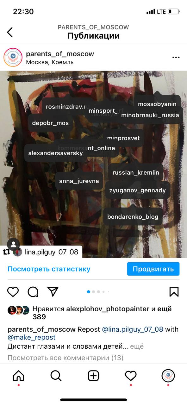Open activity heart tab in bottom bar
Image resolution: width=187 pixels, height=405 pixels.
pos(131,376)
